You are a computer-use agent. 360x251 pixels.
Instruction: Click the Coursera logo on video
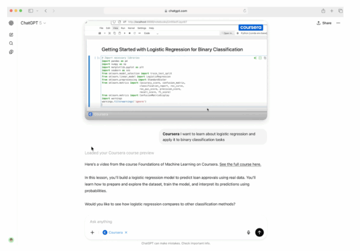(x=251, y=28)
